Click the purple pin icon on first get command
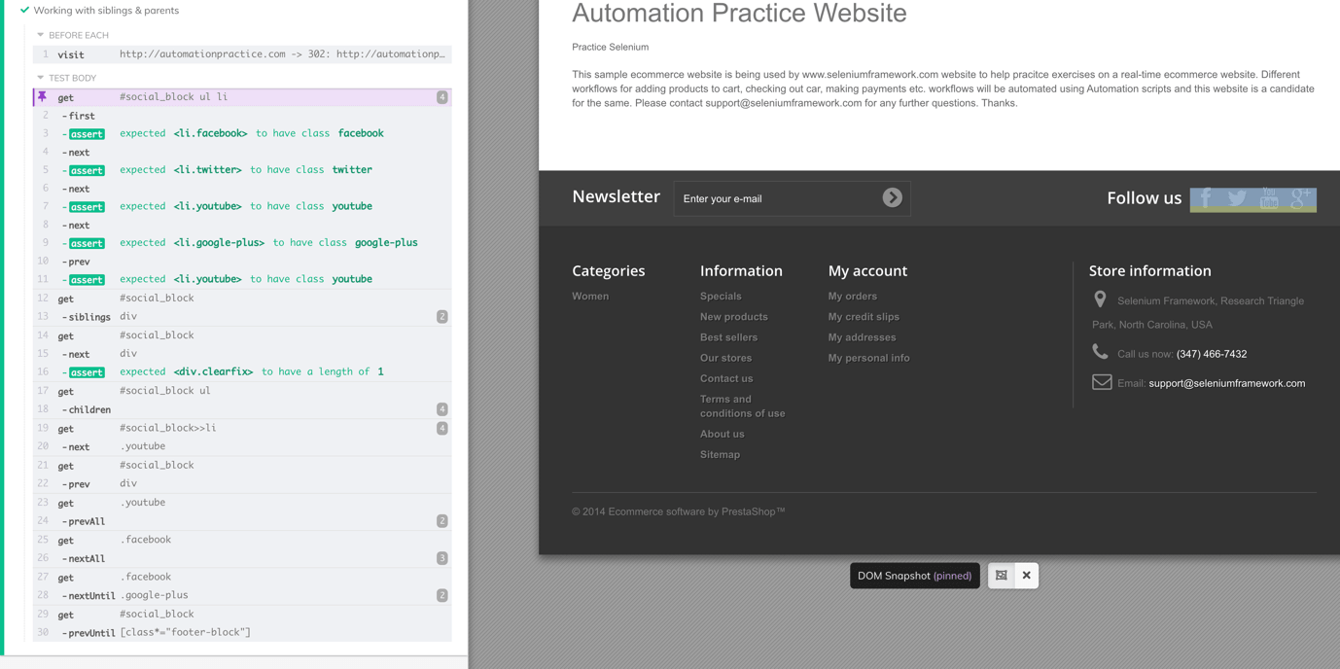The image size is (1340, 669). tap(42, 97)
